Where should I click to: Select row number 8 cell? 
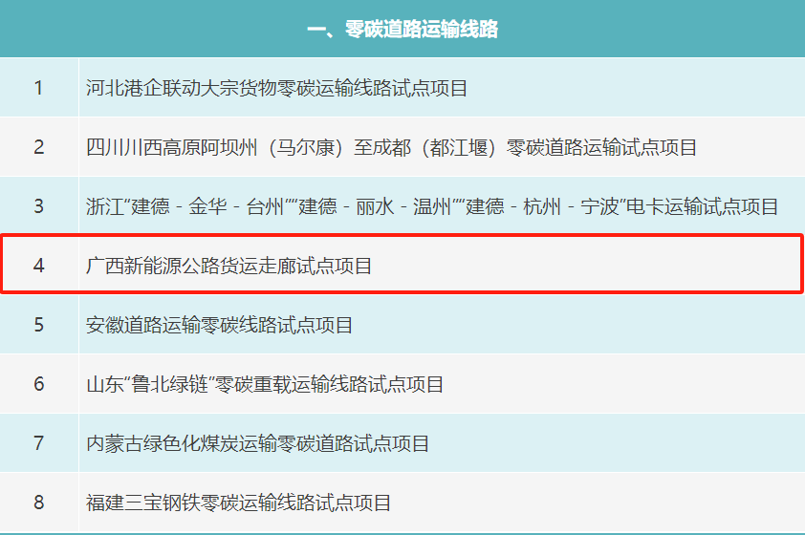[38, 503]
